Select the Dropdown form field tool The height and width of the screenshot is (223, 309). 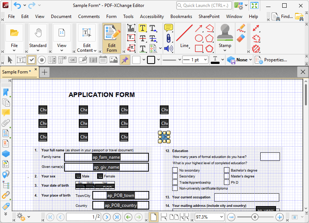pos(62,60)
